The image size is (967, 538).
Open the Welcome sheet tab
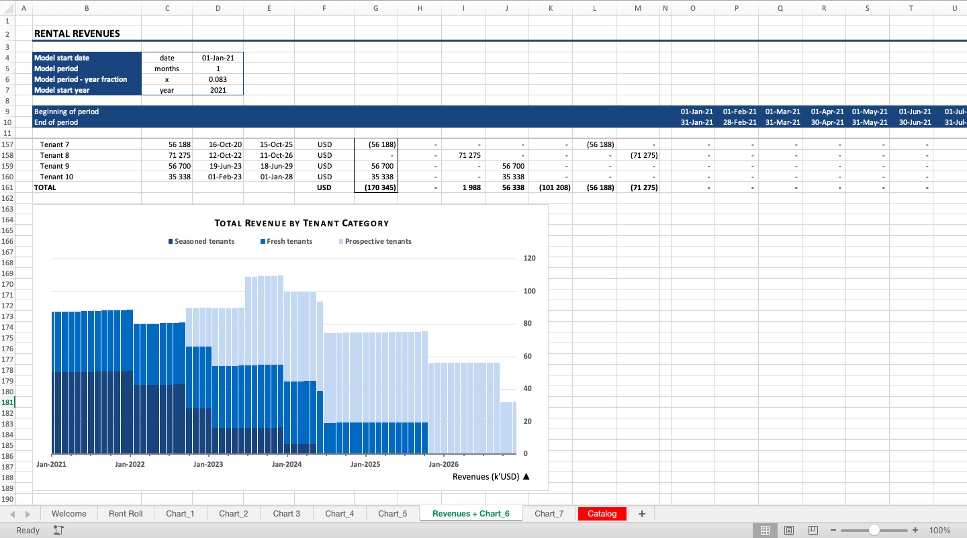point(69,514)
